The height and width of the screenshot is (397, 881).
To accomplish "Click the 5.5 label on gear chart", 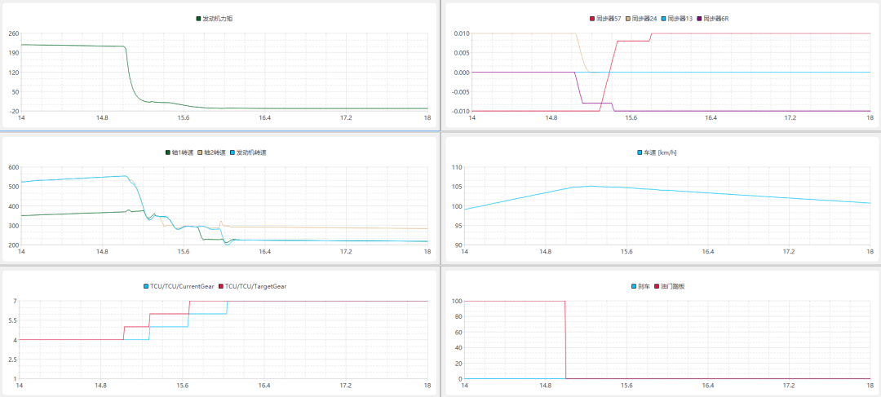I will [14, 320].
